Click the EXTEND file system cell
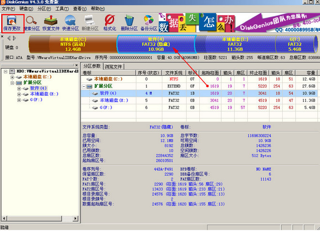This screenshot has width=320, height=231. (x=174, y=86)
